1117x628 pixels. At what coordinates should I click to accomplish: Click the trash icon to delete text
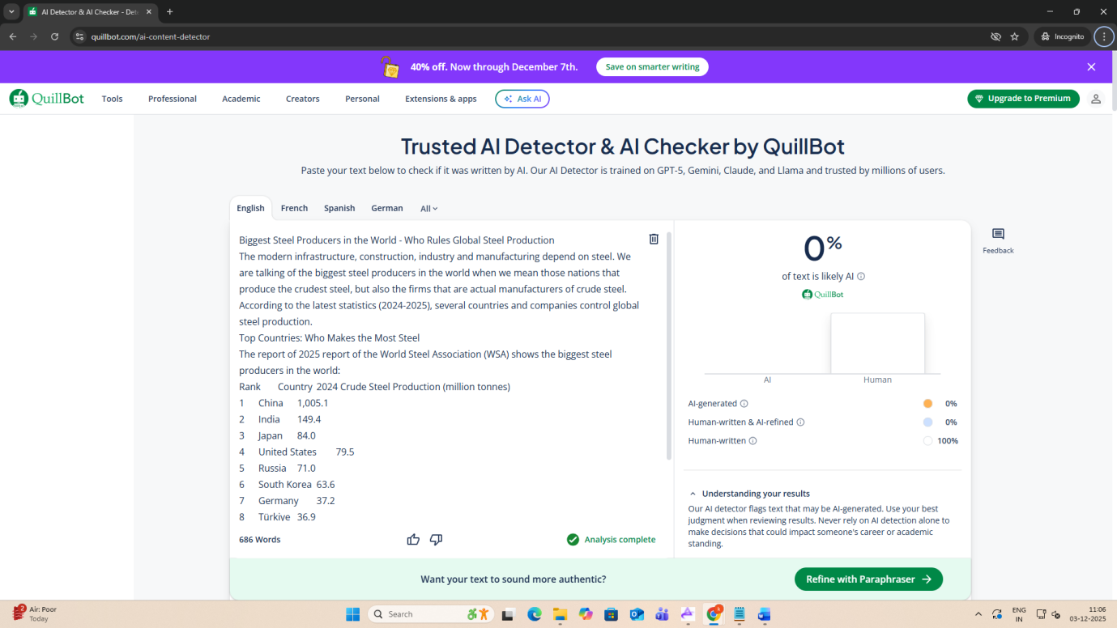click(x=654, y=239)
